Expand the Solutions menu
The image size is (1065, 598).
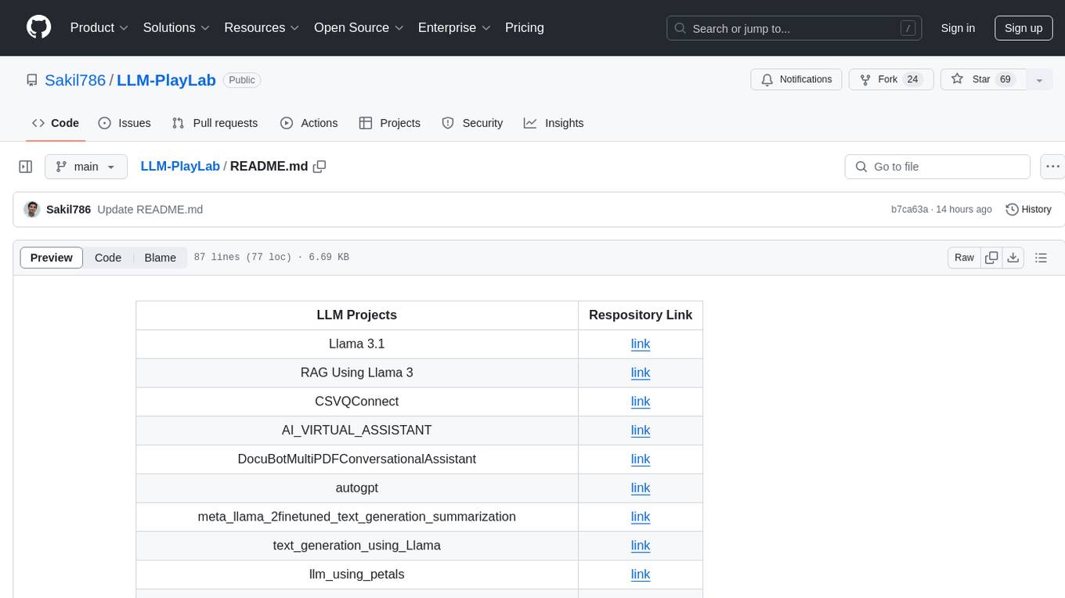[x=177, y=27]
